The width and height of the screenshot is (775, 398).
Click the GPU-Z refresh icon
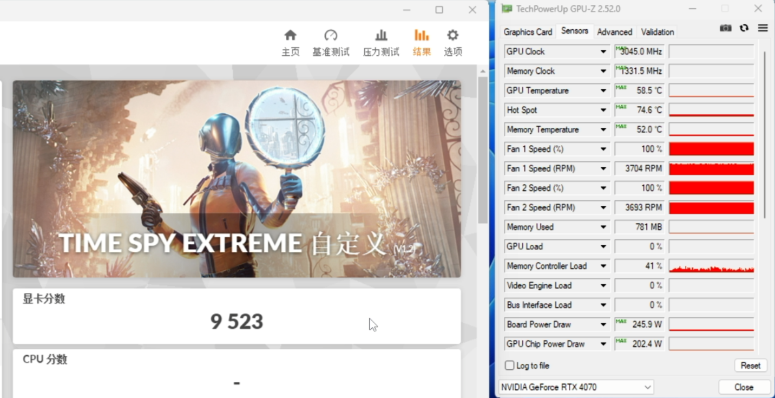744,28
